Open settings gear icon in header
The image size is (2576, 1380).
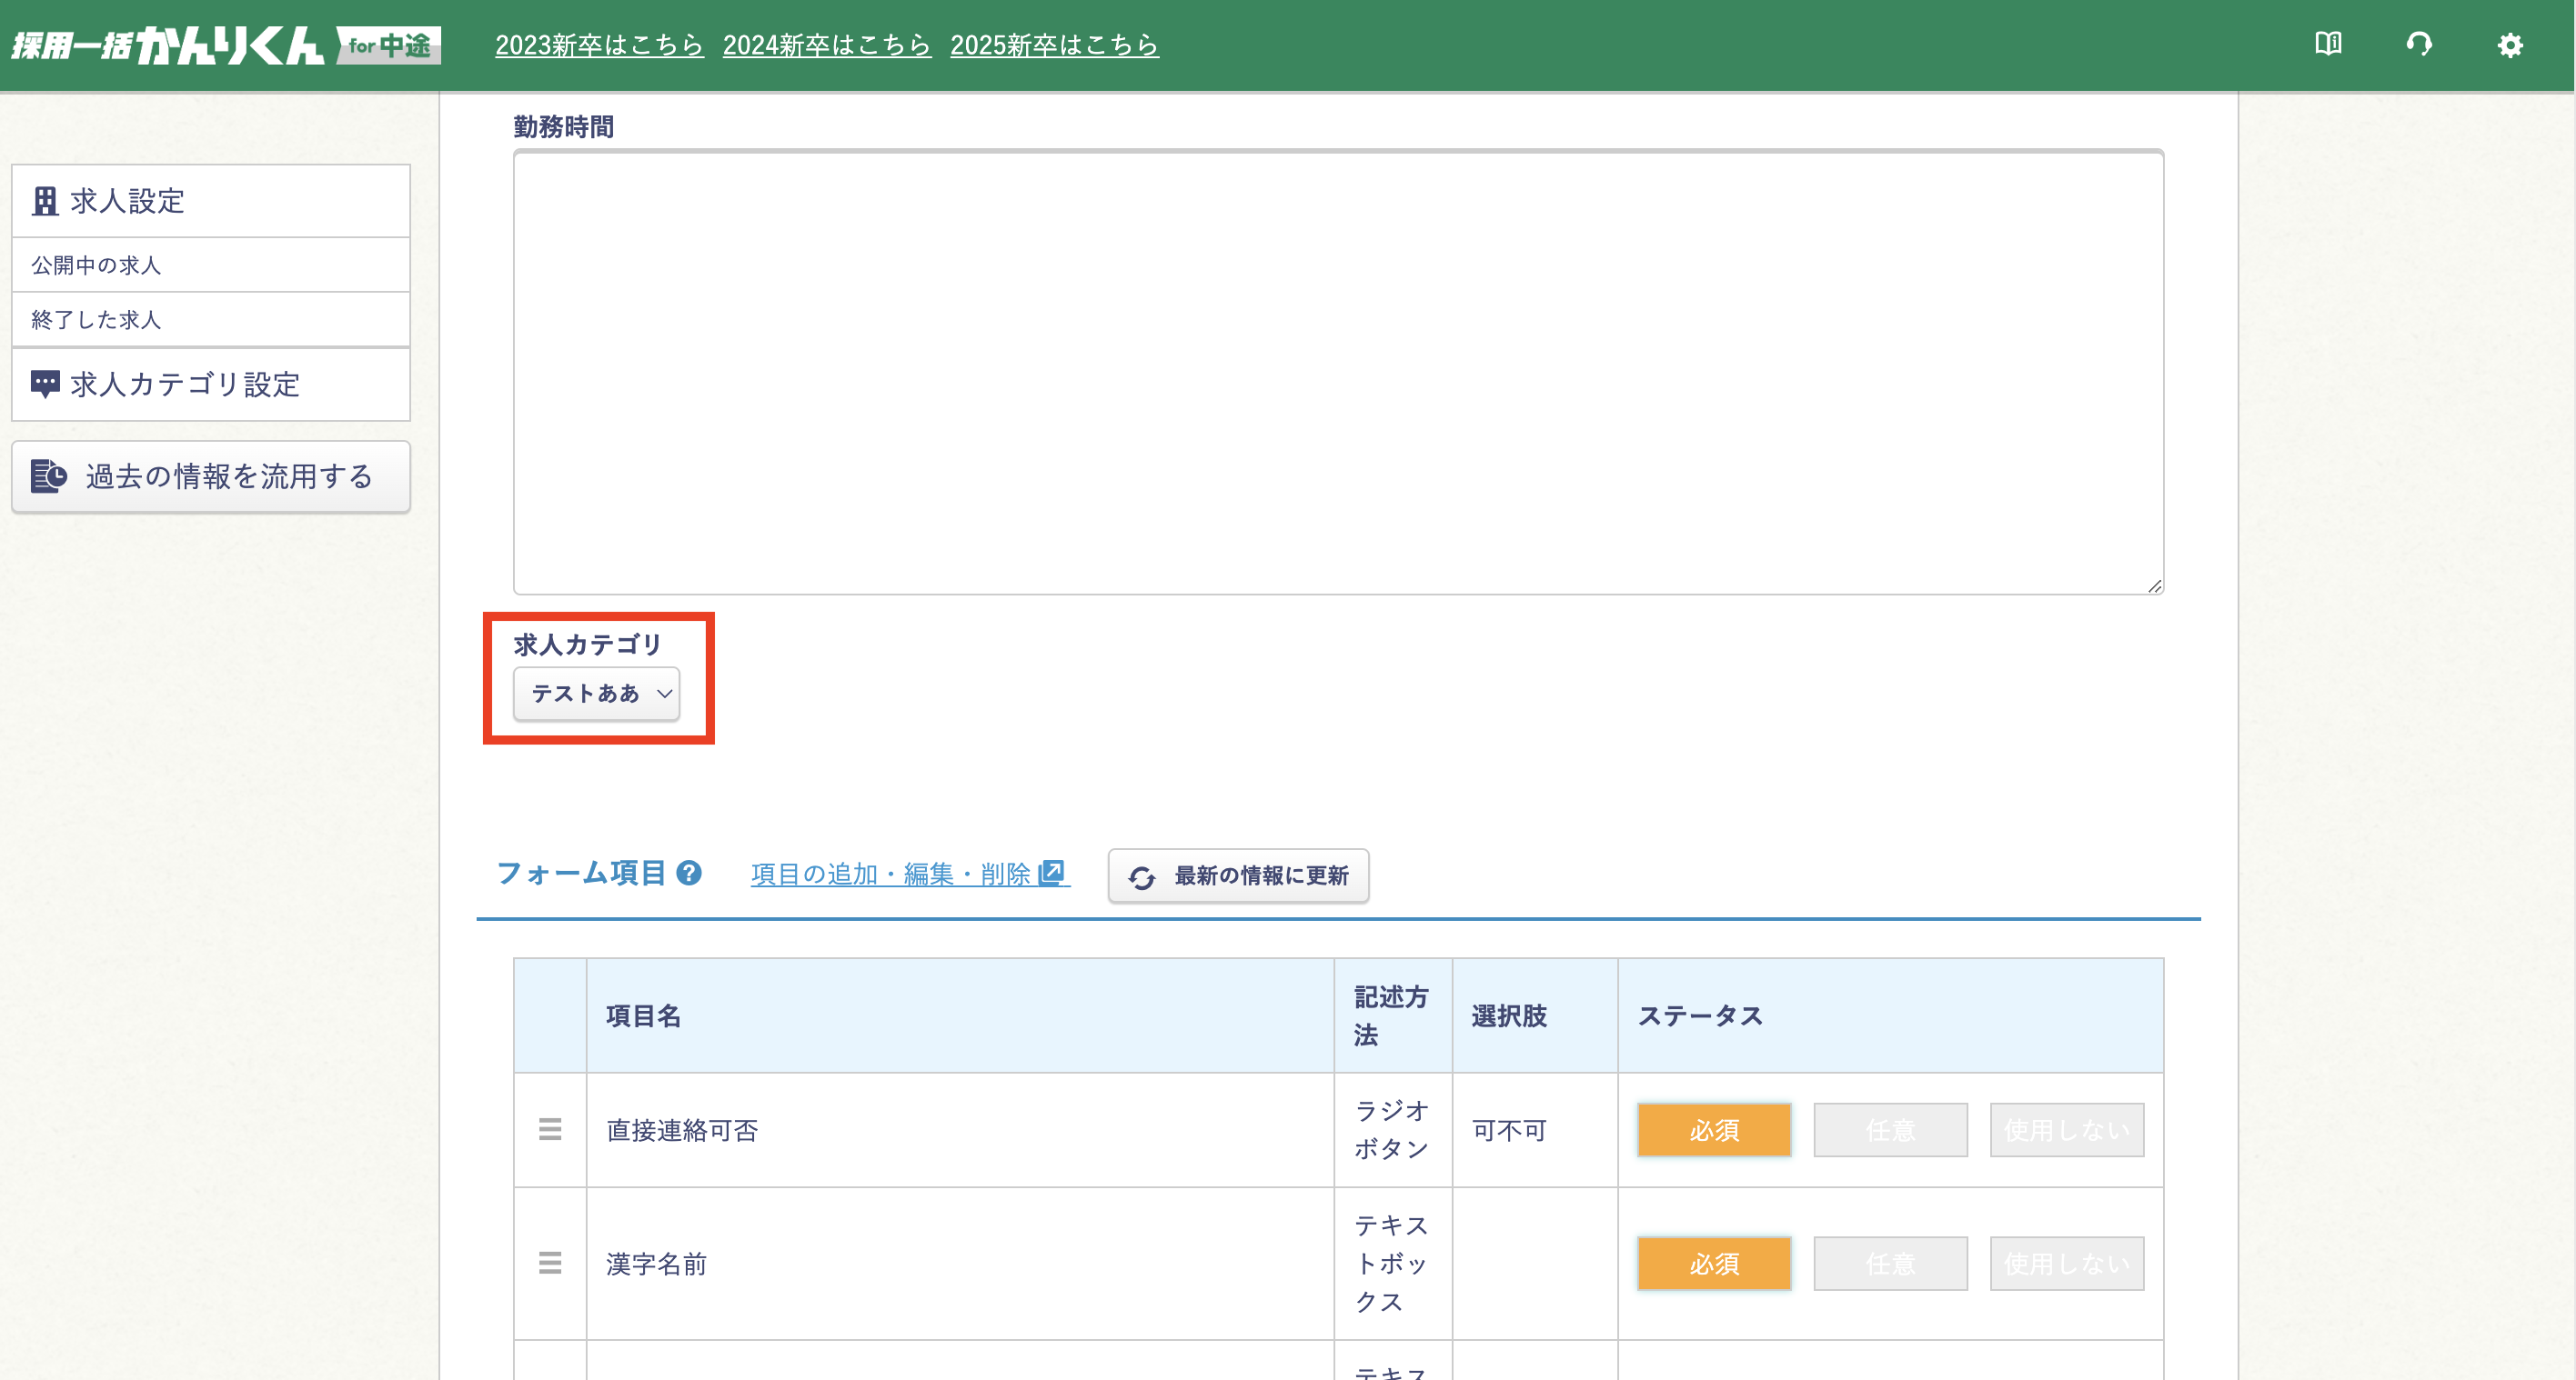(2509, 45)
